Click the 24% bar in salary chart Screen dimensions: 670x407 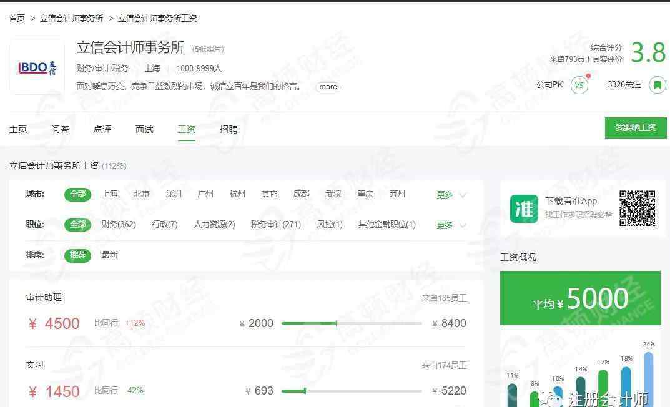coord(648,380)
